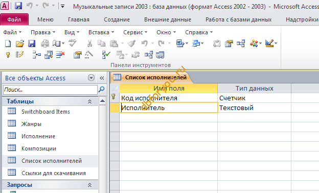Click the Insert Rows toolbar icon
The height and width of the screenshot is (193, 319).
37,55
